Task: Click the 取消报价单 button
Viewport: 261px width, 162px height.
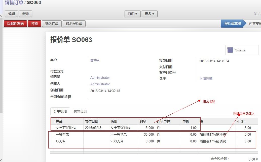Action: [x=74, y=24]
